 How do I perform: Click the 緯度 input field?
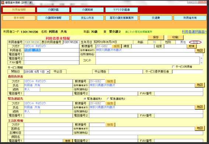(143, 46)
